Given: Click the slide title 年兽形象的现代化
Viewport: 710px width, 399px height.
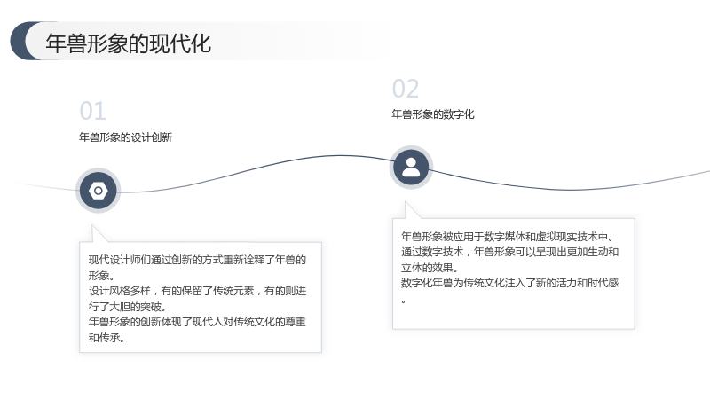Looking at the screenshot, I should coord(128,43).
